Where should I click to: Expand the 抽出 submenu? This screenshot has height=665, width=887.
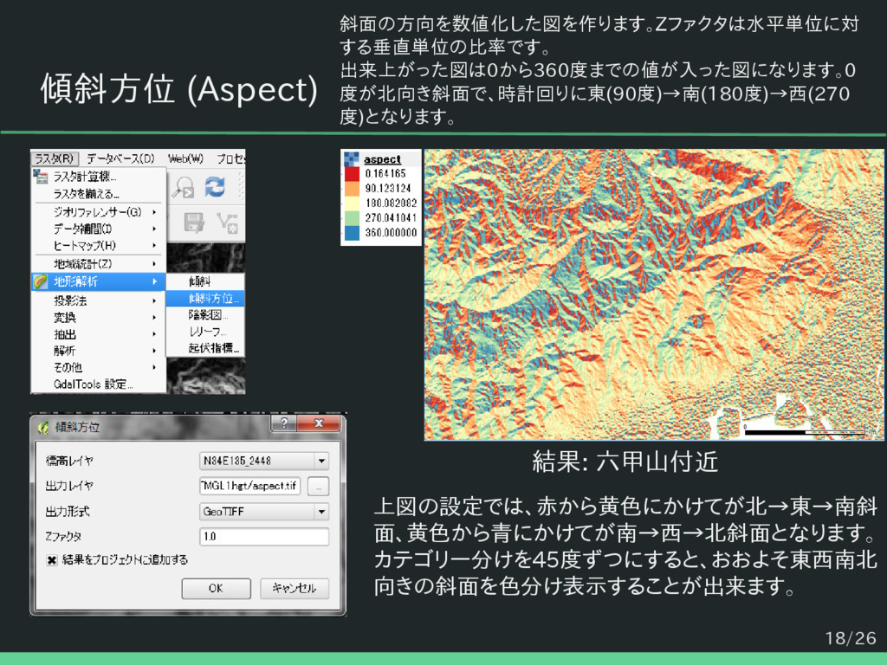point(99,334)
